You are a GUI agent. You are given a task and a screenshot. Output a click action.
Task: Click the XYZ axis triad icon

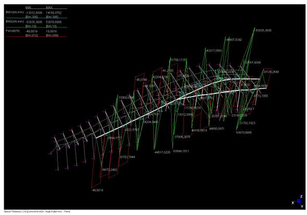(x=298, y=201)
